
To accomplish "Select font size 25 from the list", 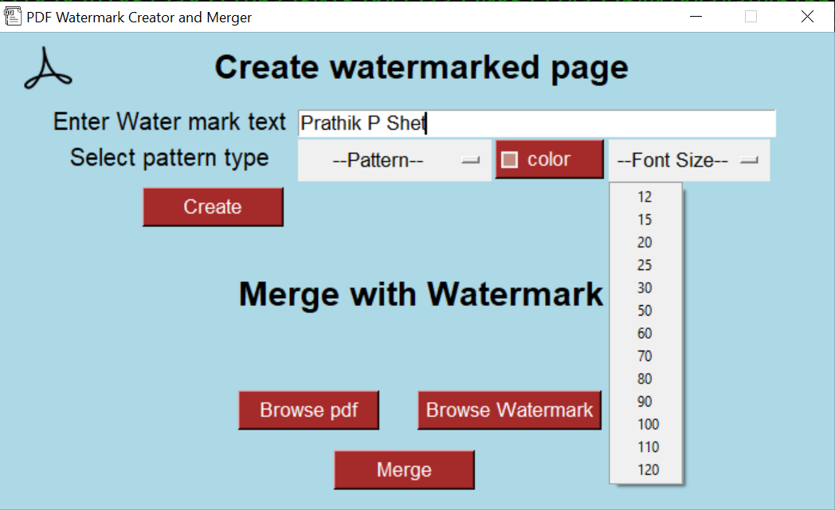I will 645,265.
